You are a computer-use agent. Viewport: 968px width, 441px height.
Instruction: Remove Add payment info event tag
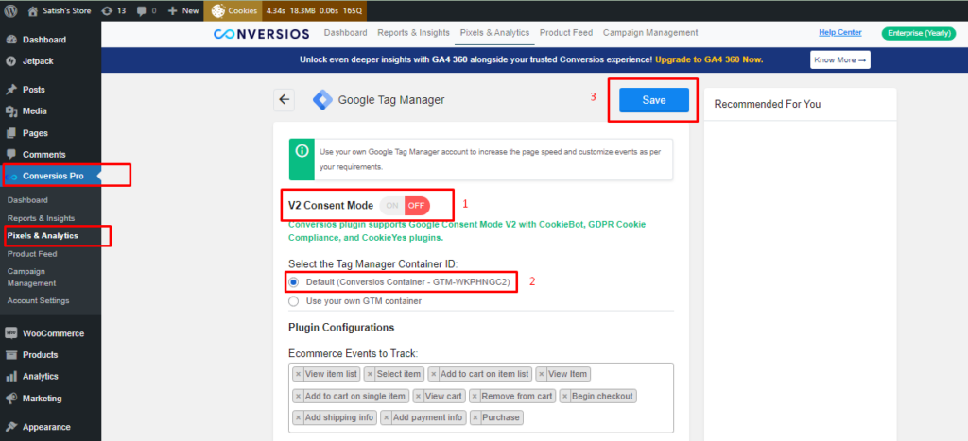387,417
